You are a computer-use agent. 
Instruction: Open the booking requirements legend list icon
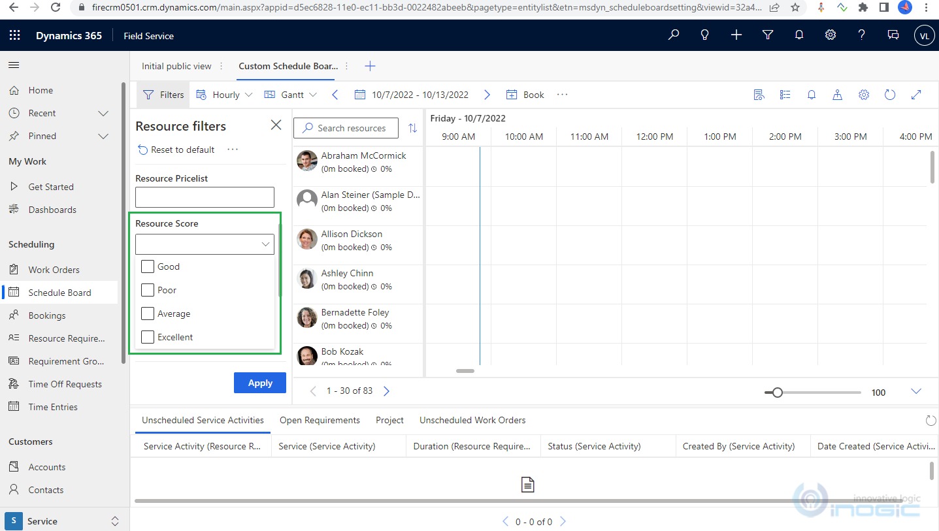[x=785, y=95]
